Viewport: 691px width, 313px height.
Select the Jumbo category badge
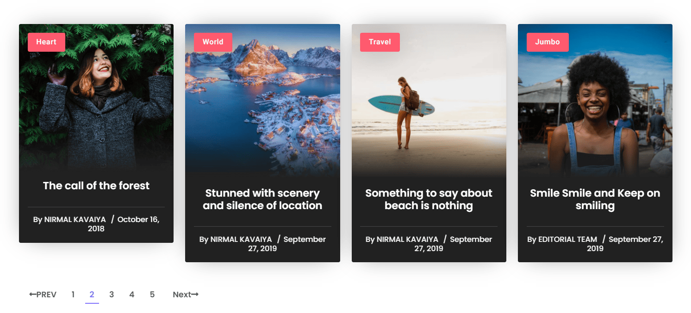pos(548,42)
